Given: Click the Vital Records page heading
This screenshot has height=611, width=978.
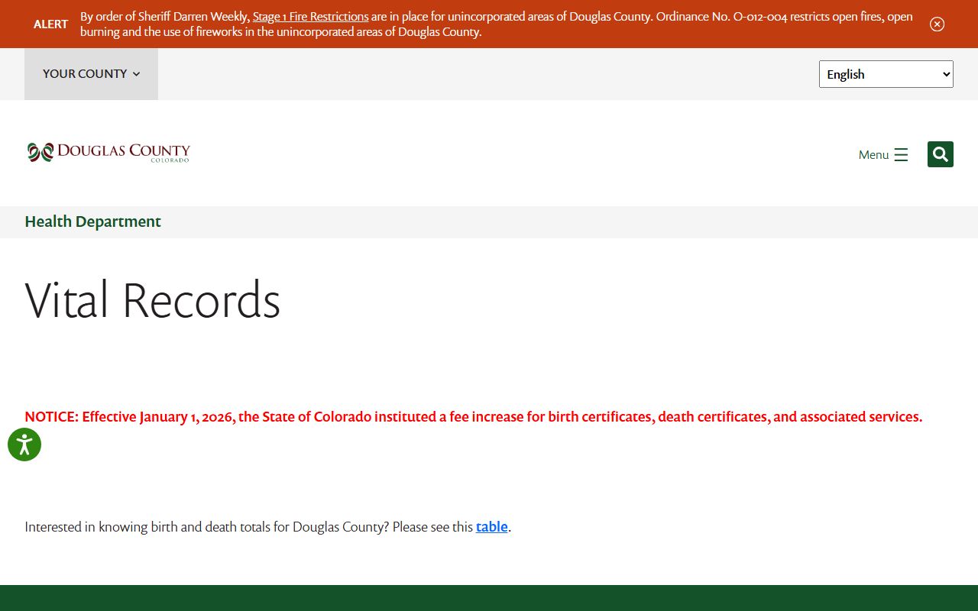Looking at the screenshot, I should [153, 300].
